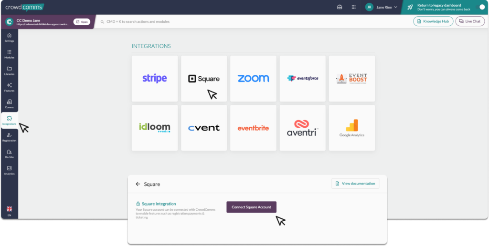489x246 pixels.
Task: Open the Modules grid icon in sidebar
Action: tap(9, 54)
